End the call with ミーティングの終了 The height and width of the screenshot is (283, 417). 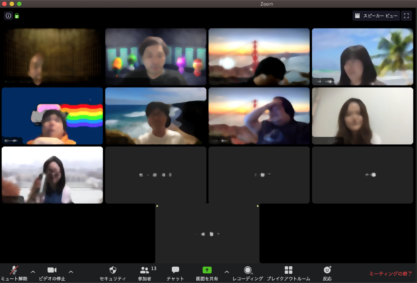click(391, 274)
